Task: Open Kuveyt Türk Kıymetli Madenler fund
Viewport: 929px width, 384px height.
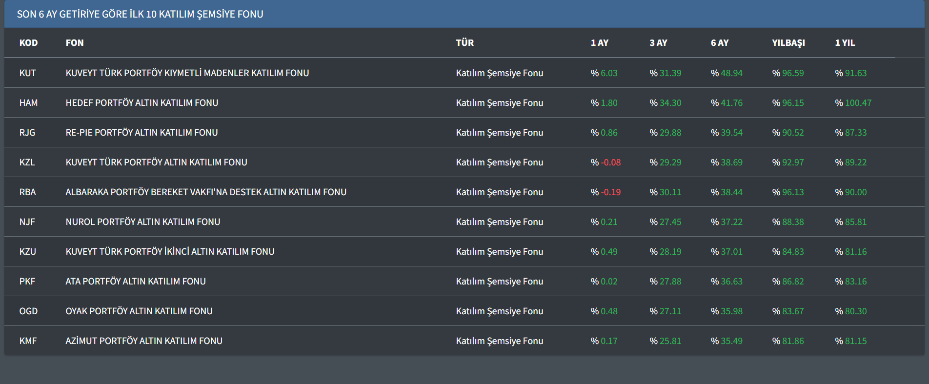Action: 187,73
